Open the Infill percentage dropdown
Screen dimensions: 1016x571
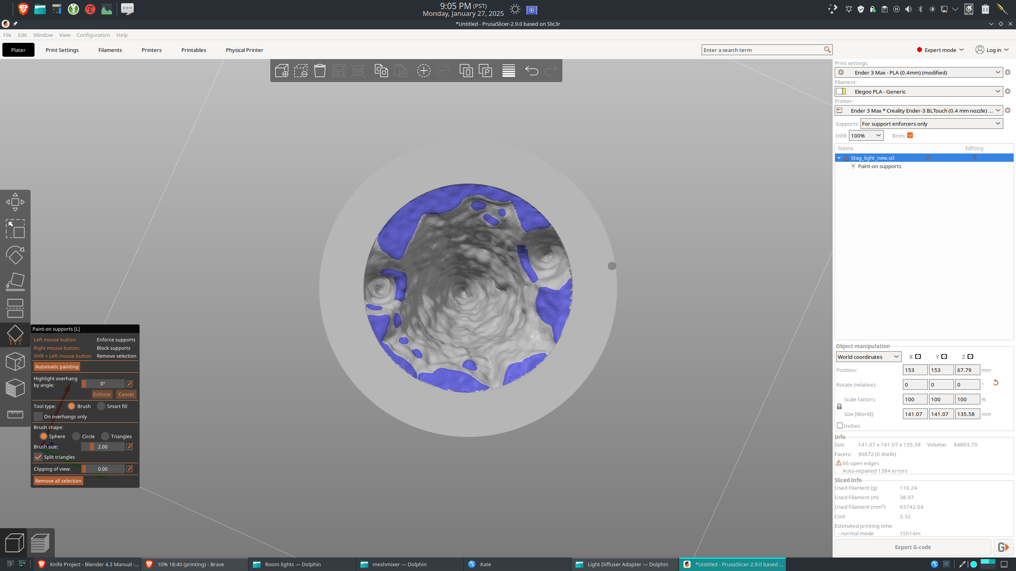(866, 136)
